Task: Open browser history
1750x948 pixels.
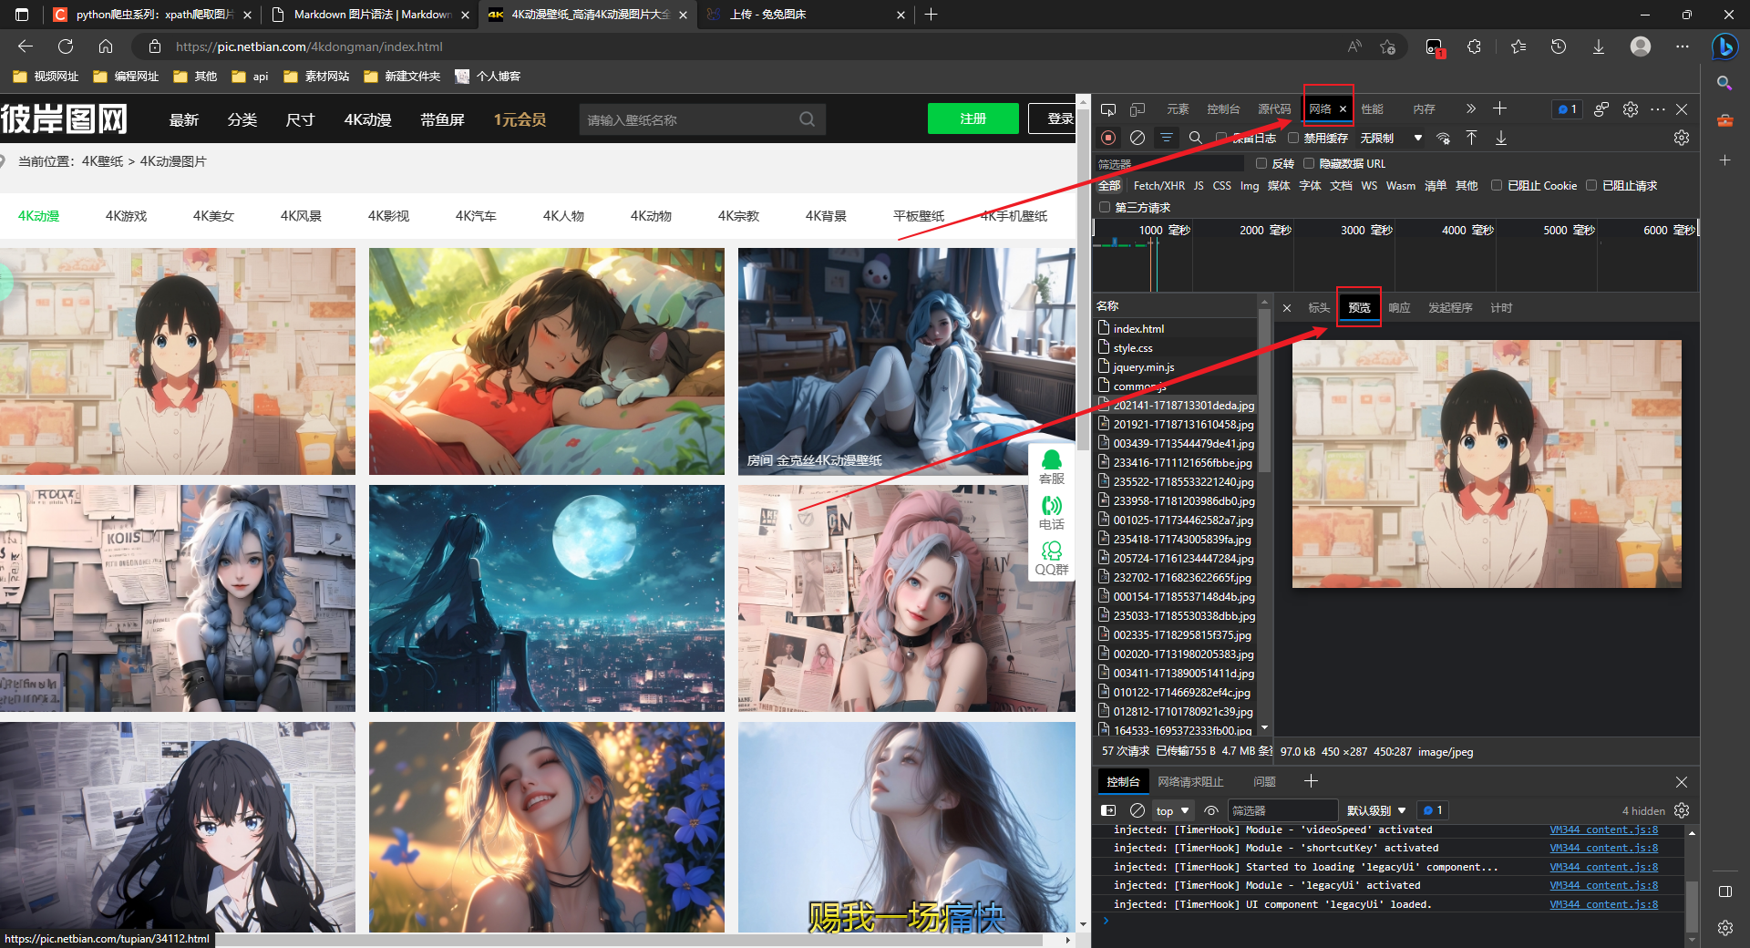Action: [1559, 46]
